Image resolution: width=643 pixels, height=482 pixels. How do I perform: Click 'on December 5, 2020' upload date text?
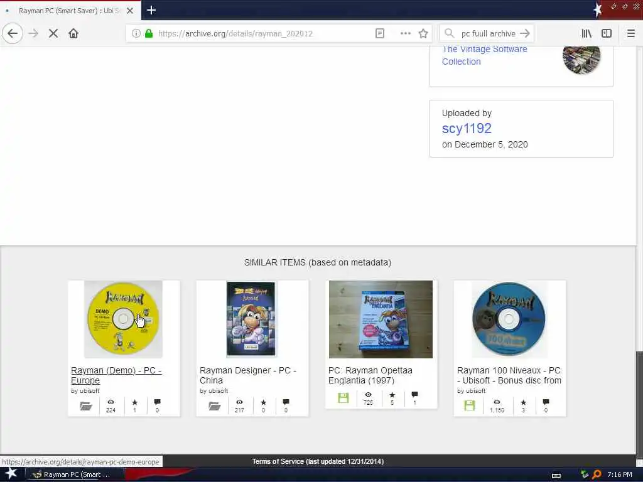click(x=485, y=144)
